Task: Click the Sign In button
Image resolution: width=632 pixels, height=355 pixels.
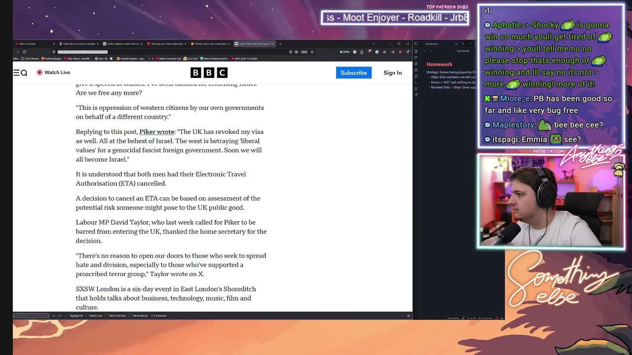Action: click(393, 73)
